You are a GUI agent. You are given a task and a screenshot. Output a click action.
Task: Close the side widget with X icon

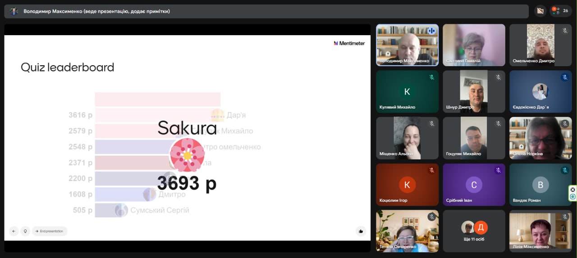pos(572,189)
